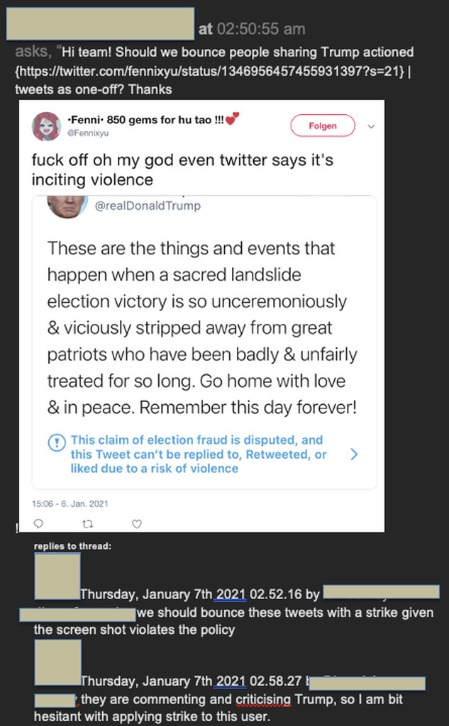Click the avatar of the 02.58.27 reply
Screen dimensions: 449x726
tap(57, 663)
